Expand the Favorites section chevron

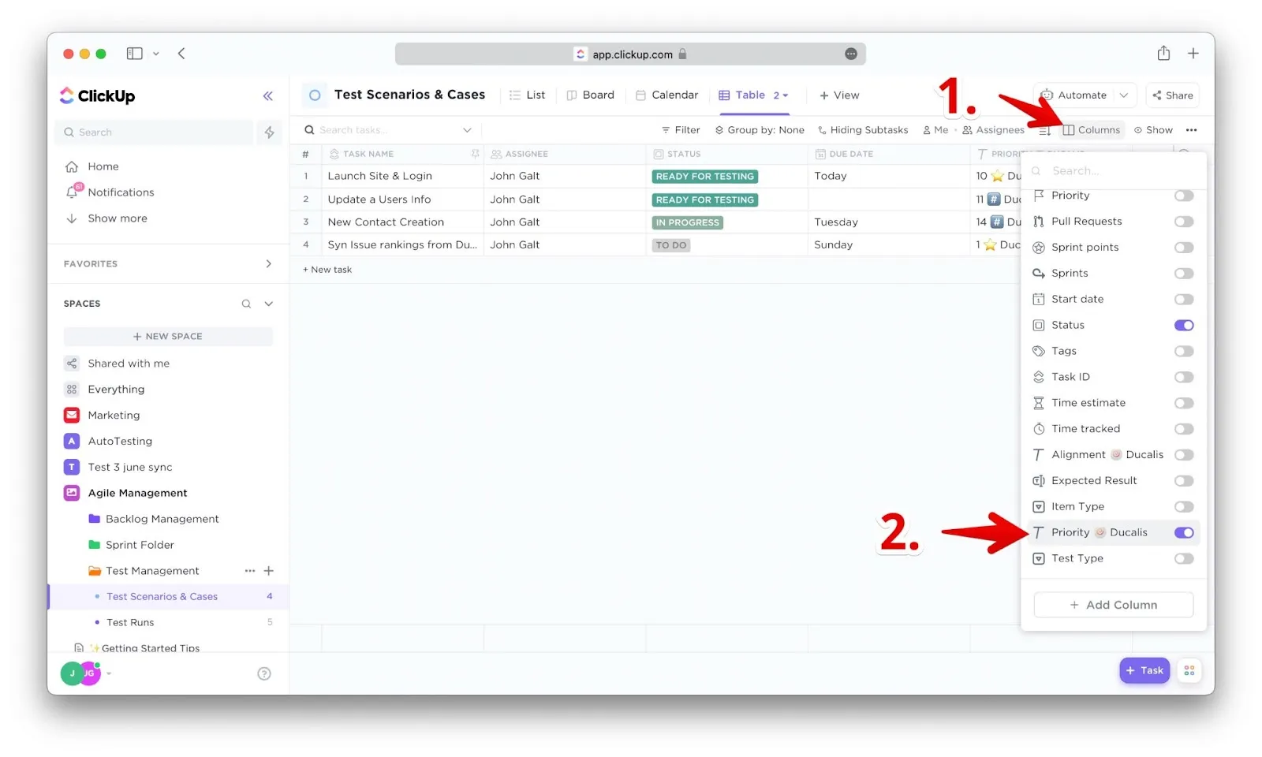click(268, 264)
